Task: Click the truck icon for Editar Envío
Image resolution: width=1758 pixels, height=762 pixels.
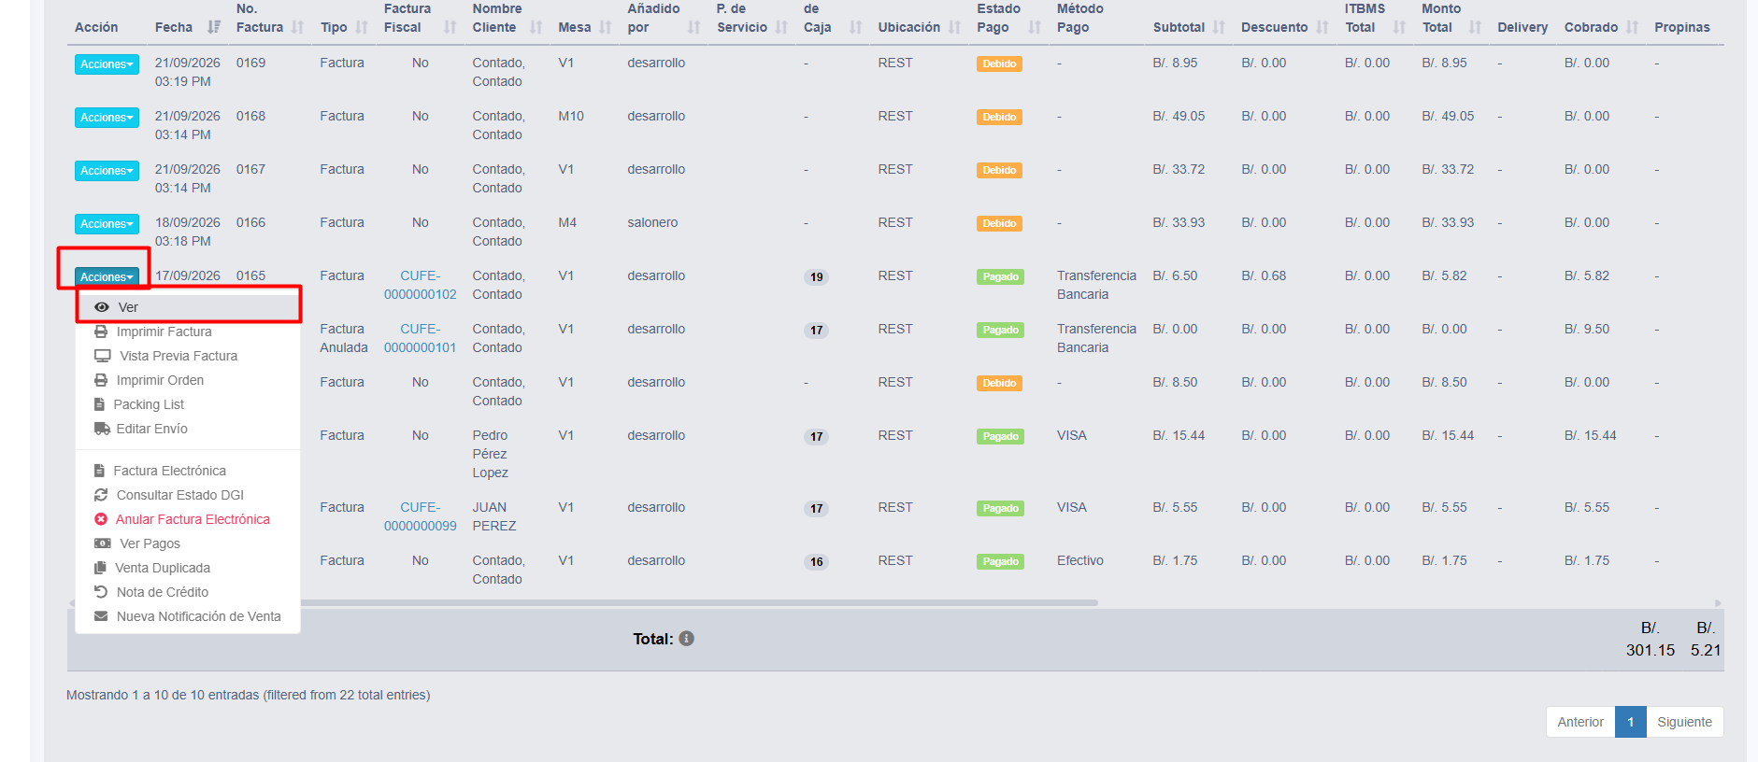Action: (102, 429)
